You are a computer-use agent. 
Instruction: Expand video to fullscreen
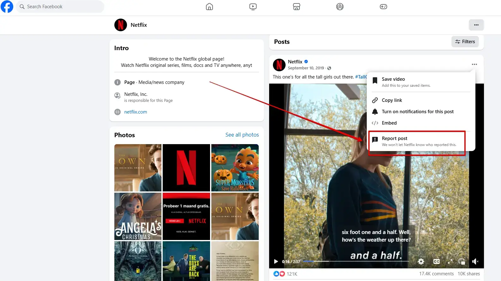450,261
